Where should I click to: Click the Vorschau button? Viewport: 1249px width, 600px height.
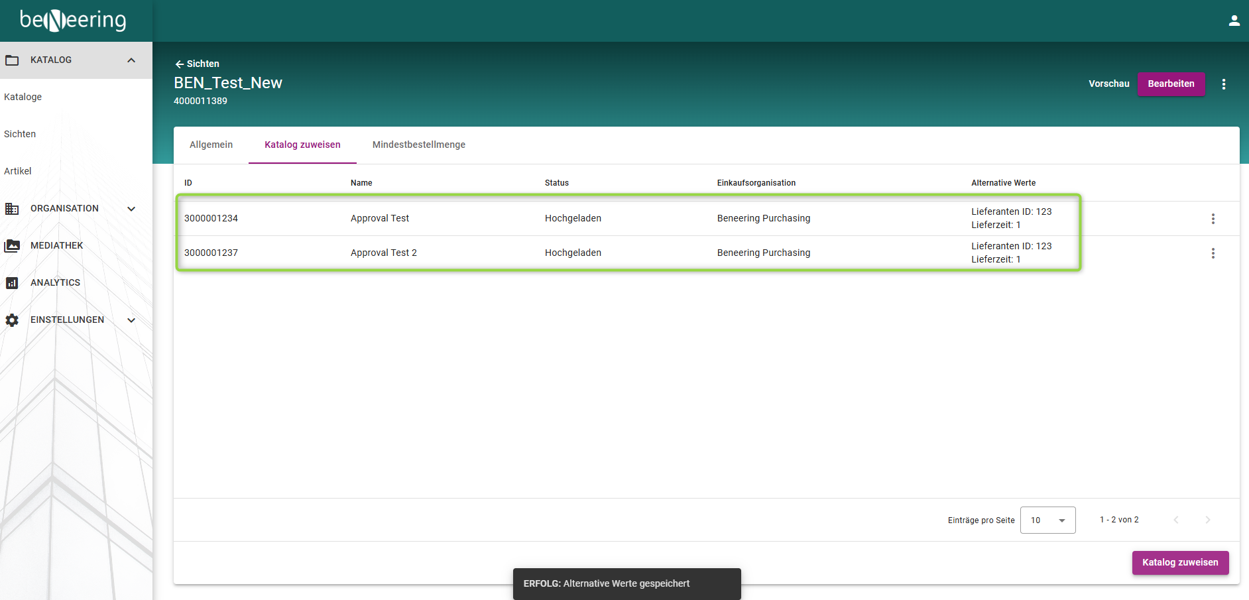coord(1108,84)
